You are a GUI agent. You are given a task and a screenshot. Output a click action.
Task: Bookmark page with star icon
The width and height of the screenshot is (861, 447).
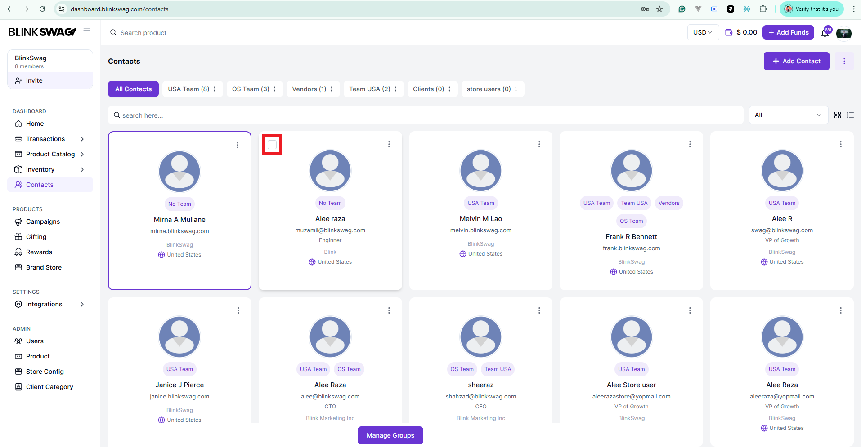click(x=659, y=9)
